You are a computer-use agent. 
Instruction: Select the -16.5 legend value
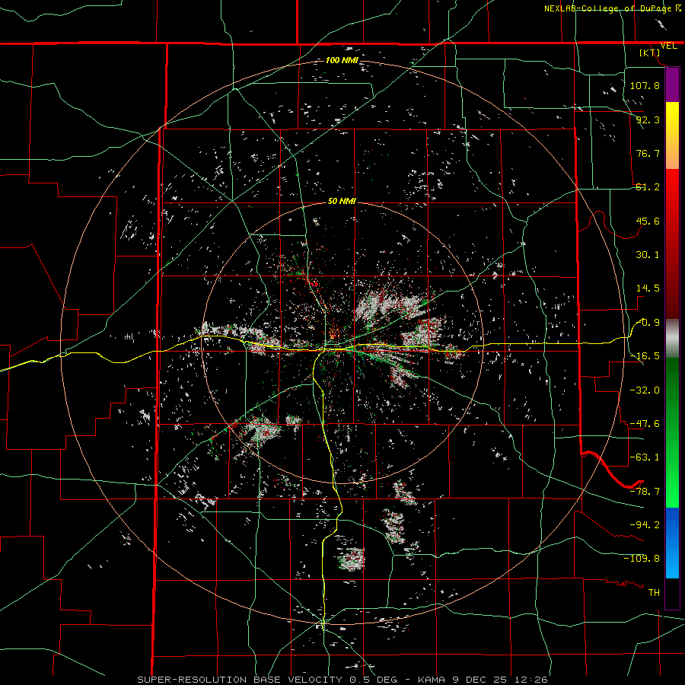[645, 356]
